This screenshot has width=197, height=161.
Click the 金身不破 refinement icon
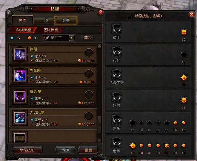(117, 75)
